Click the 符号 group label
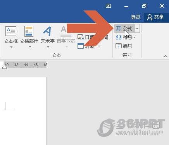Image resolution: width=169 pixels, height=145 pixels. coord(127,55)
